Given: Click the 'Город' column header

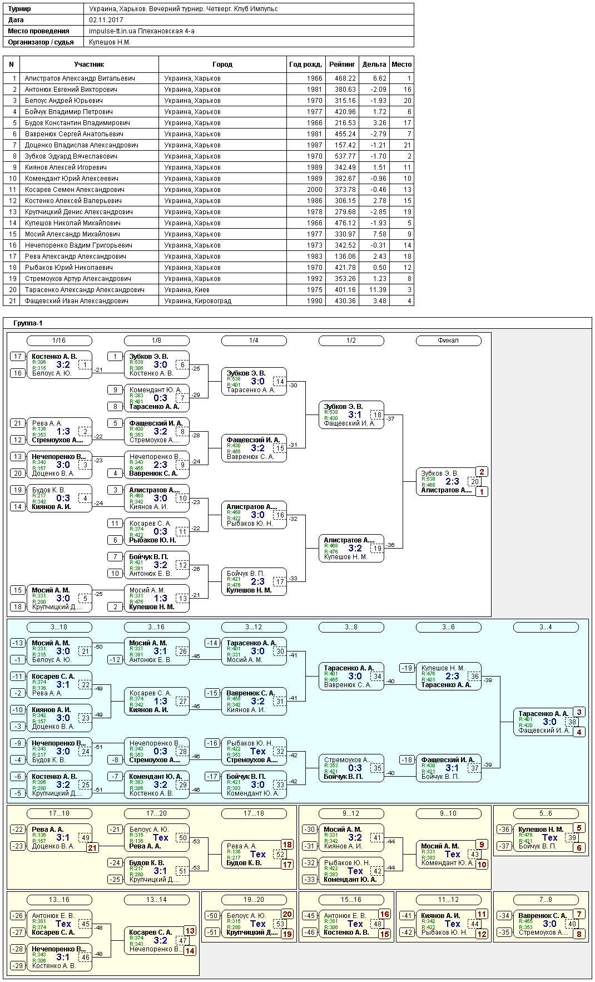Looking at the screenshot, I should point(222,65).
